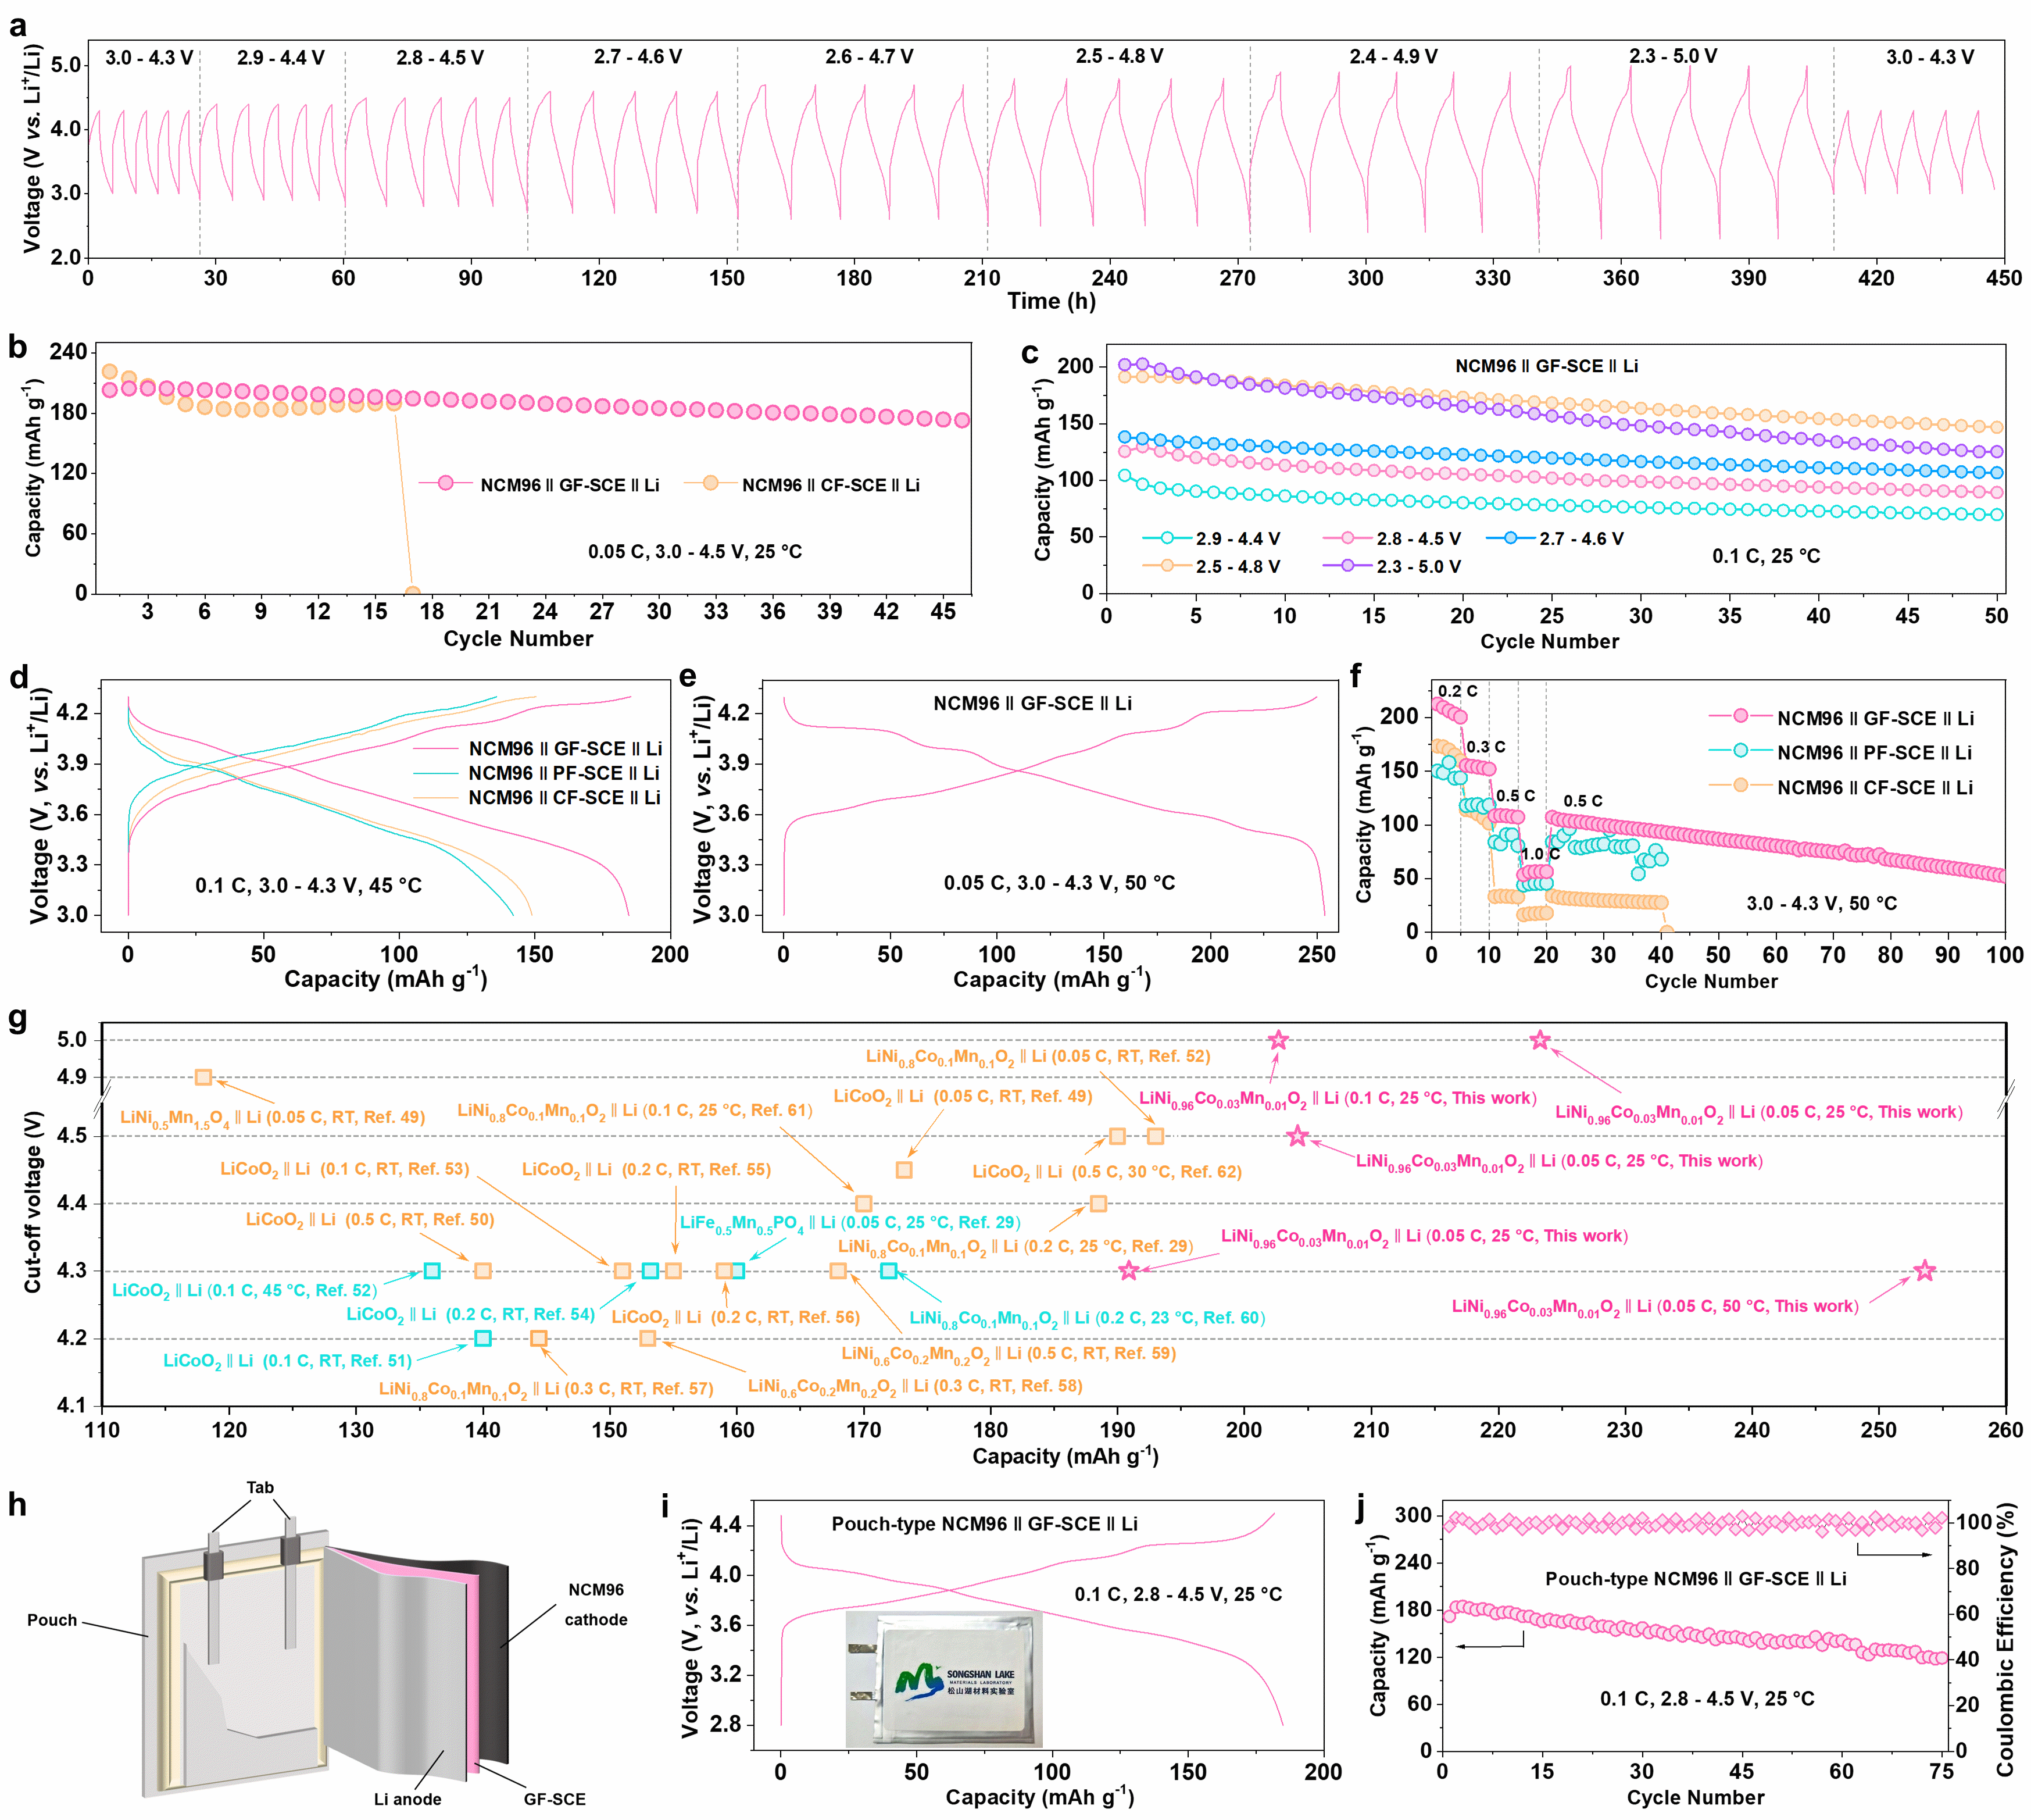Click the LiNi0.8Co0.1Mn0.1O2 ‖ Li Ref. 57 label
2031x1820 pixels.
pos(546,1389)
